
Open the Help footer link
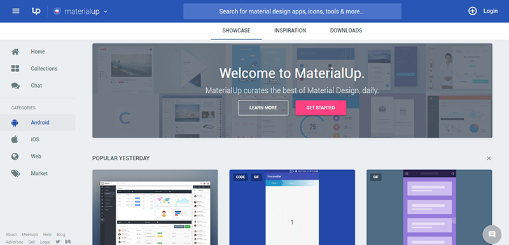47,234
